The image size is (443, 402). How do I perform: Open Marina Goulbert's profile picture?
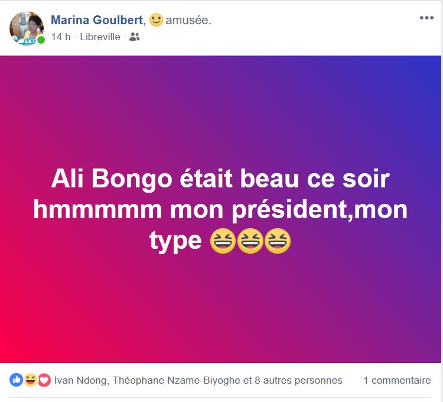click(25, 27)
